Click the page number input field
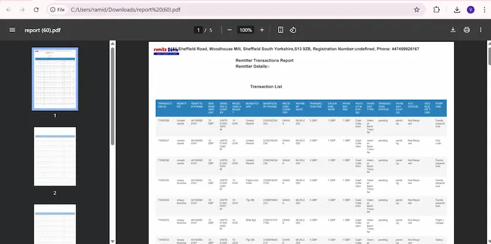The image size is (491, 244). 198,30
